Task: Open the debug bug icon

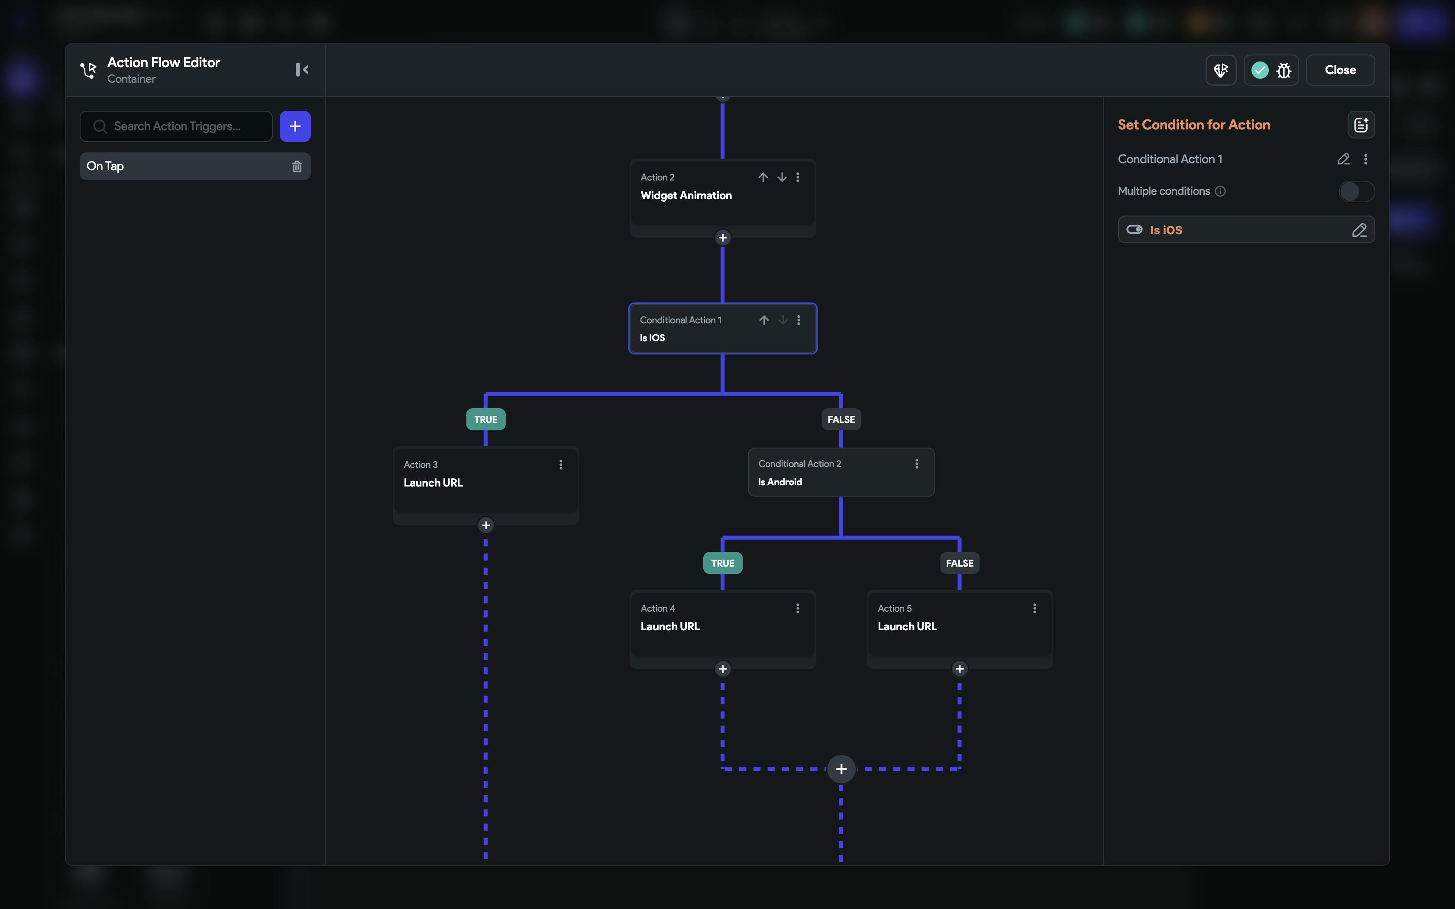Action: (1284, 70)
